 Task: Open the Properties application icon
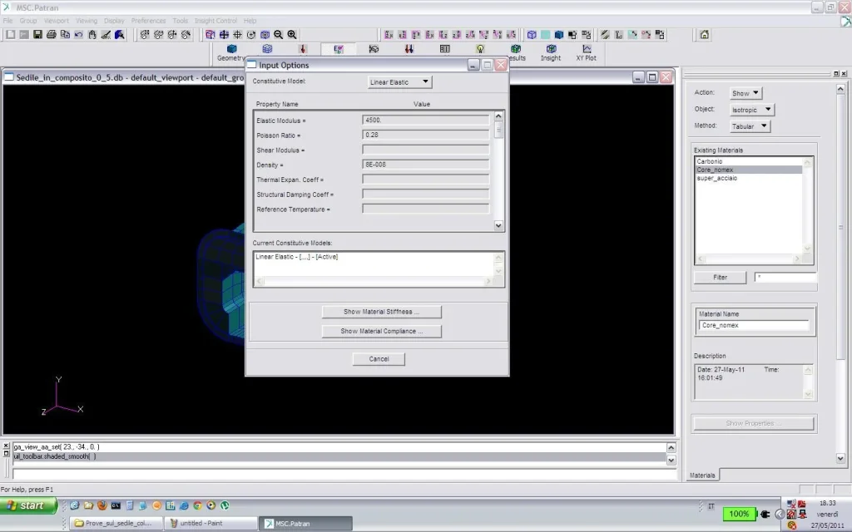click(374, 50)
